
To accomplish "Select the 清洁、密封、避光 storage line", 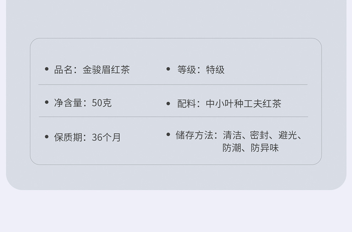I will (x=262, y=135).
